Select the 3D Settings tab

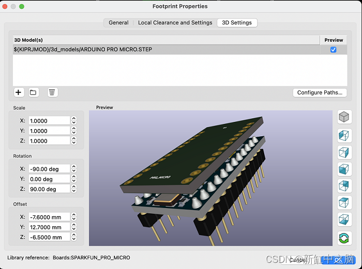(237, 23)
